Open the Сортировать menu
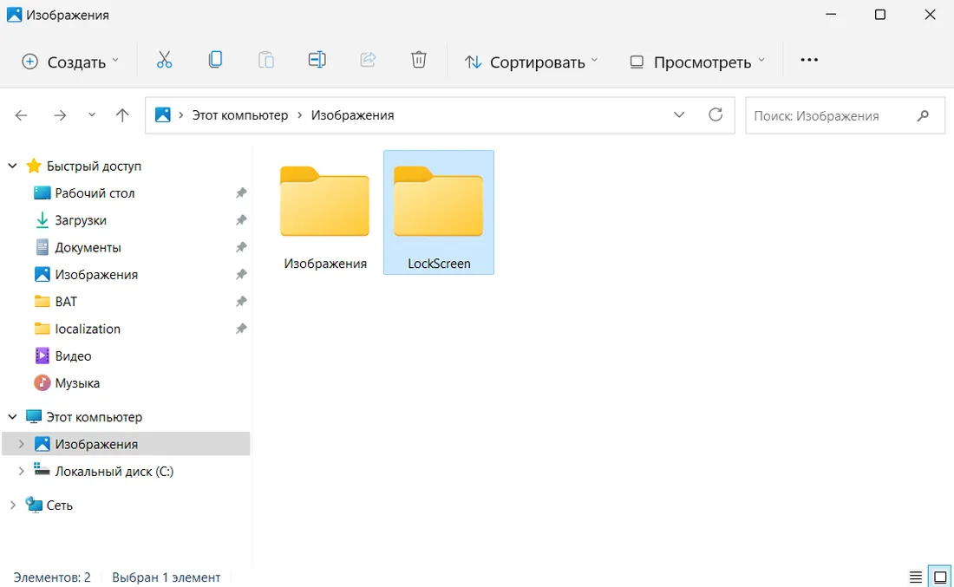The width and height of the screenshot is (954, 587). (x=531, y=62)
